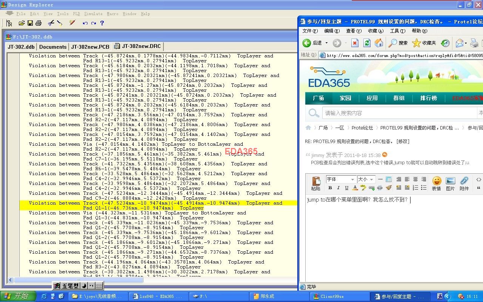
Task: Select the highlighted violation line for Pad Q1-1
Action: (158, 205)
